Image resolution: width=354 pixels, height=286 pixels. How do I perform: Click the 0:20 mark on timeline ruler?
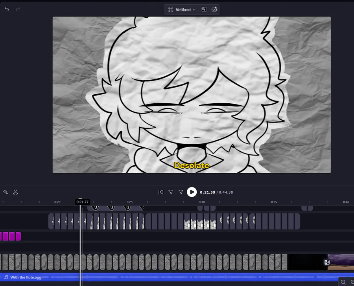(x=57, y=202)
